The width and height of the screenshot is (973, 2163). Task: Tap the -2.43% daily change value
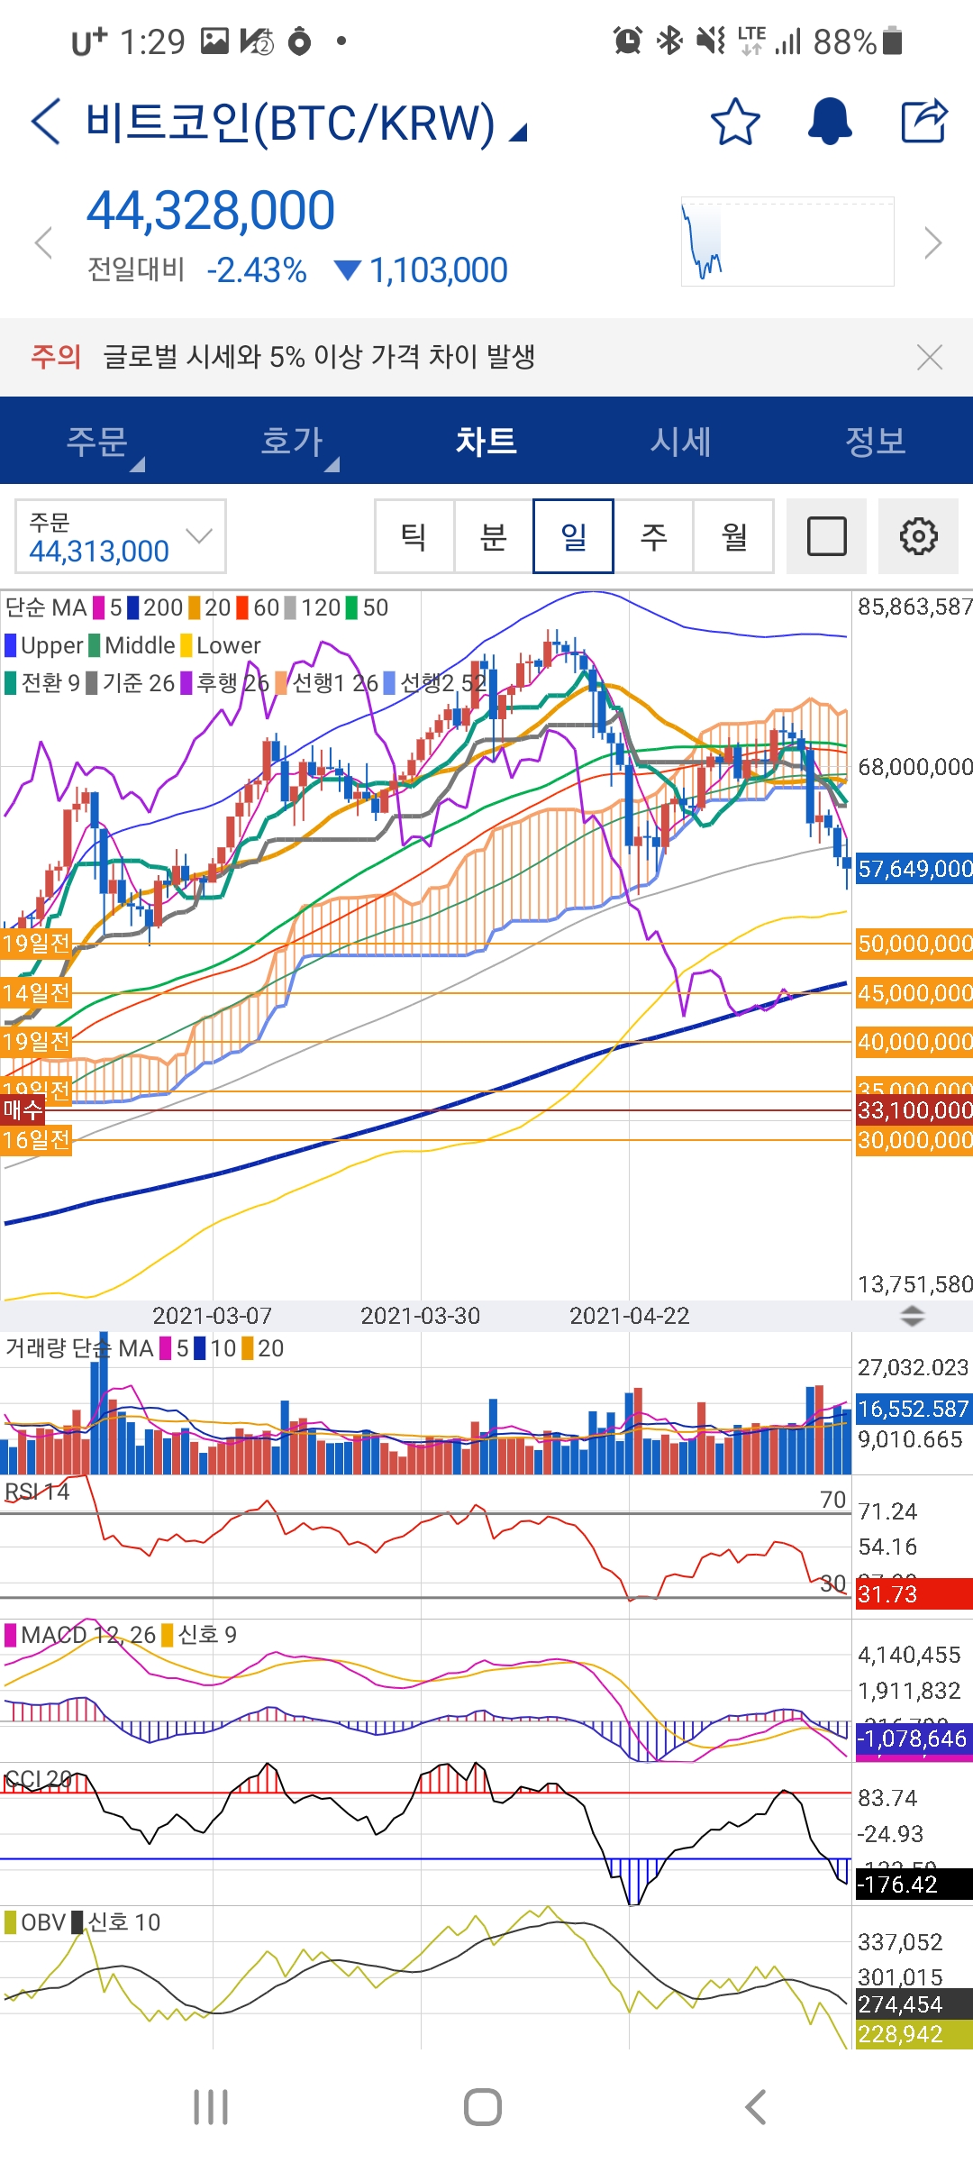tap(257, 270)
